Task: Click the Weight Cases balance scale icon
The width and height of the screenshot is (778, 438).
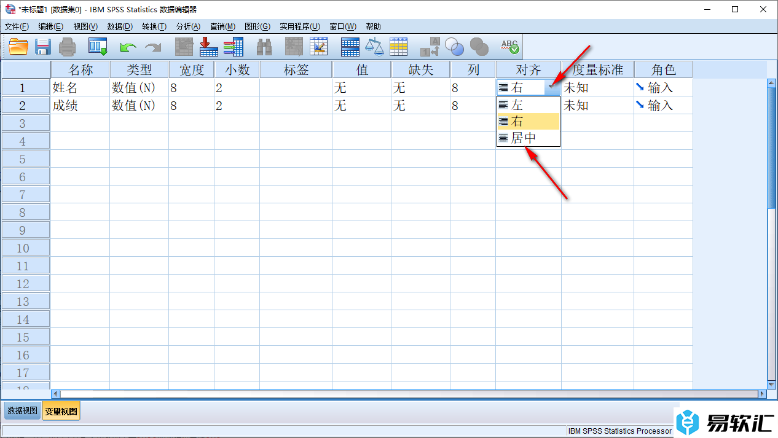Action: point(374,47)
